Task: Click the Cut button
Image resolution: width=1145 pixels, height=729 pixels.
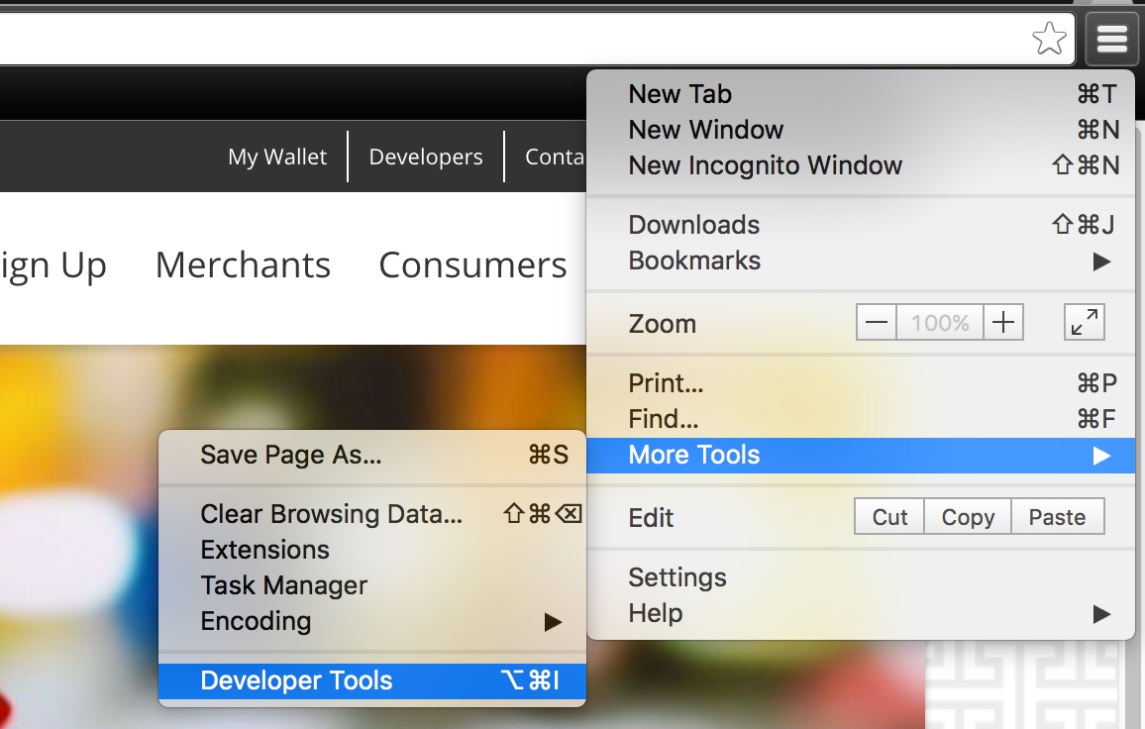Action: pos(889,517)
